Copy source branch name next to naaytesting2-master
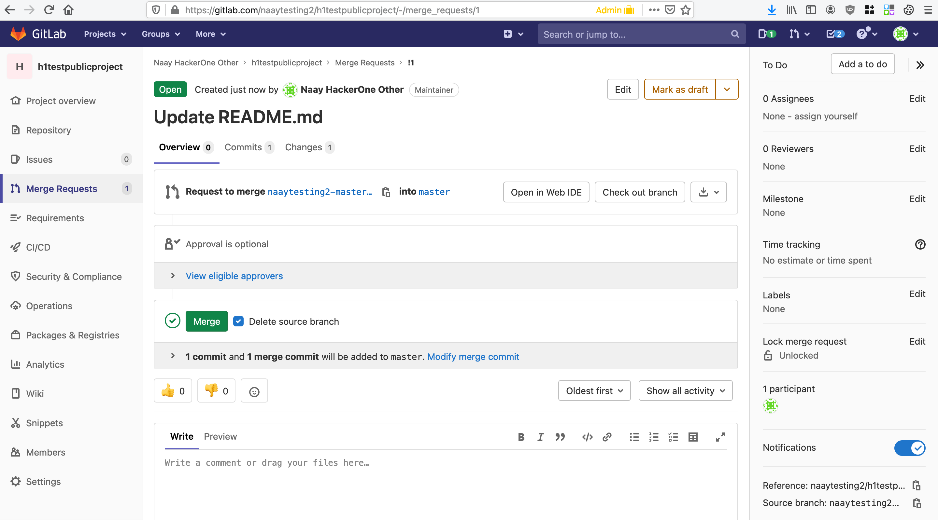Screen dimensions: 938x520 386,192
